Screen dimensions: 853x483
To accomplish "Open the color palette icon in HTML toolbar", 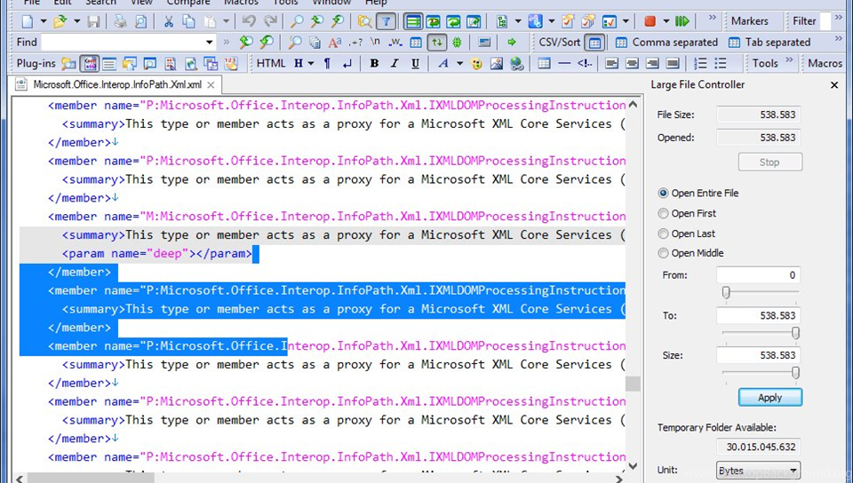I will coord(476,64).
